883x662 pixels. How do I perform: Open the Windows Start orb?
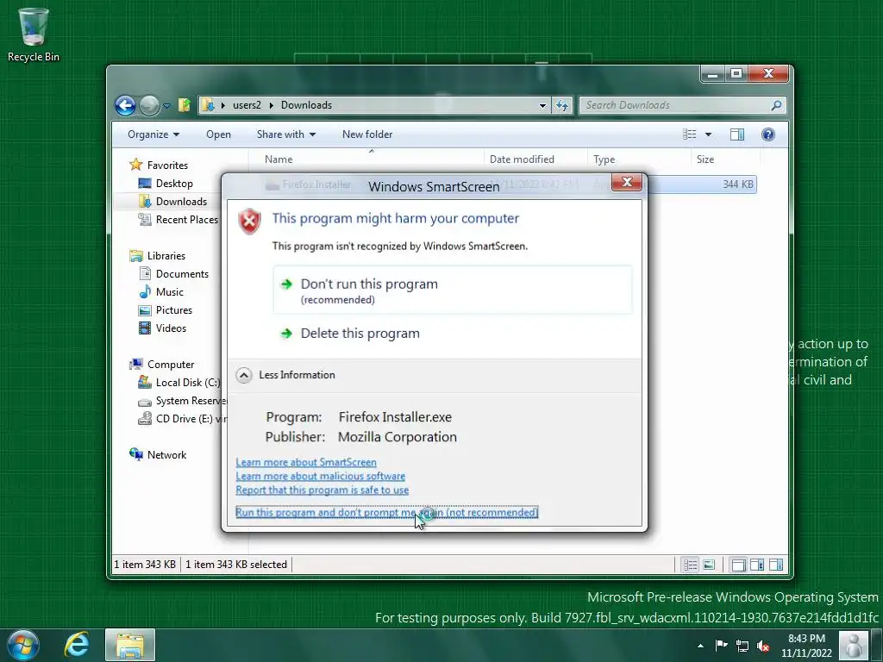click(23, 645)
